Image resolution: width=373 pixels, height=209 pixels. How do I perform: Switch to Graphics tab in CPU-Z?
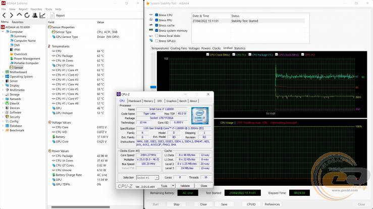point(171,101)
